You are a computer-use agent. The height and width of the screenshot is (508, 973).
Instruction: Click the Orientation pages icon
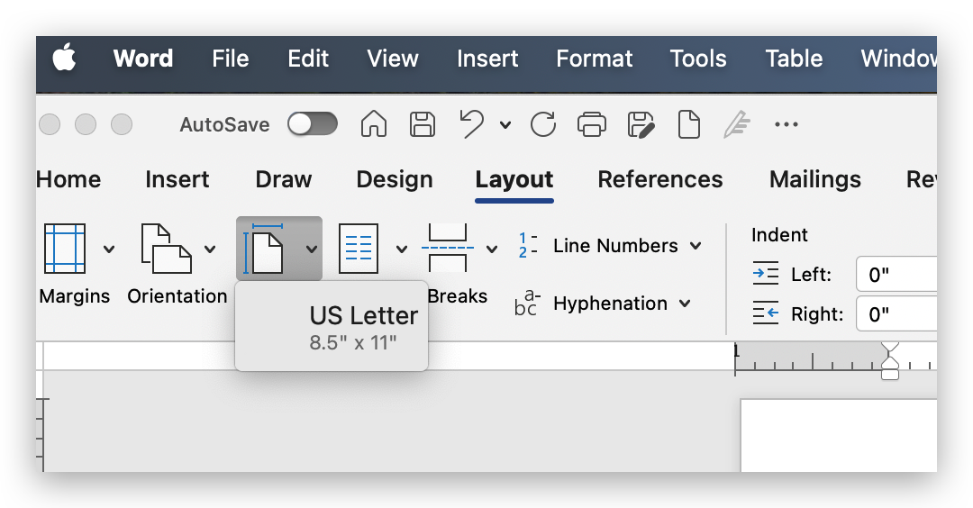coord(167,249)
